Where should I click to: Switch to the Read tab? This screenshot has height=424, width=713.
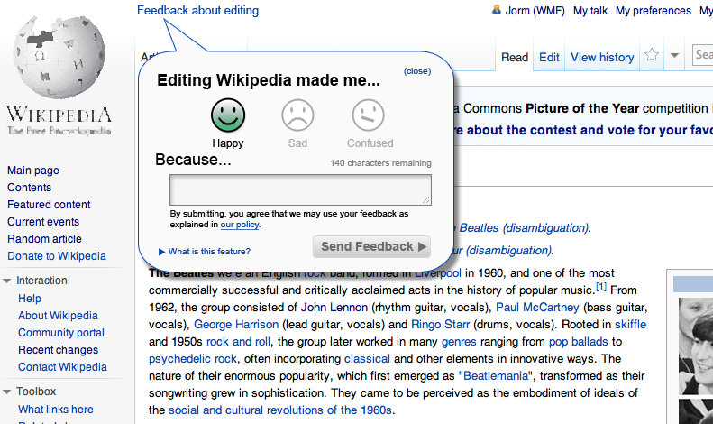point(515,58)
